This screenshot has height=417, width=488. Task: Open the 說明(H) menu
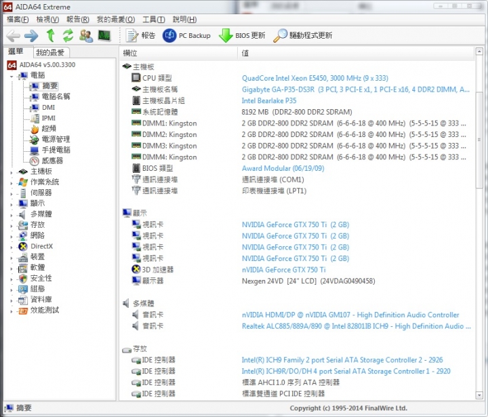coord(184,19)
